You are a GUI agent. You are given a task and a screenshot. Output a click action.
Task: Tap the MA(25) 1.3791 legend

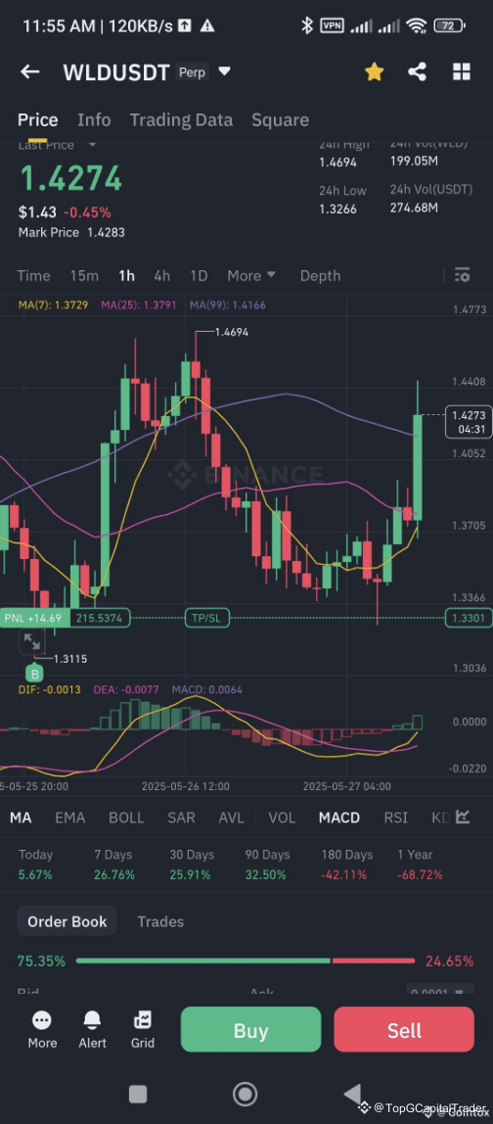[x=139, y=304]
